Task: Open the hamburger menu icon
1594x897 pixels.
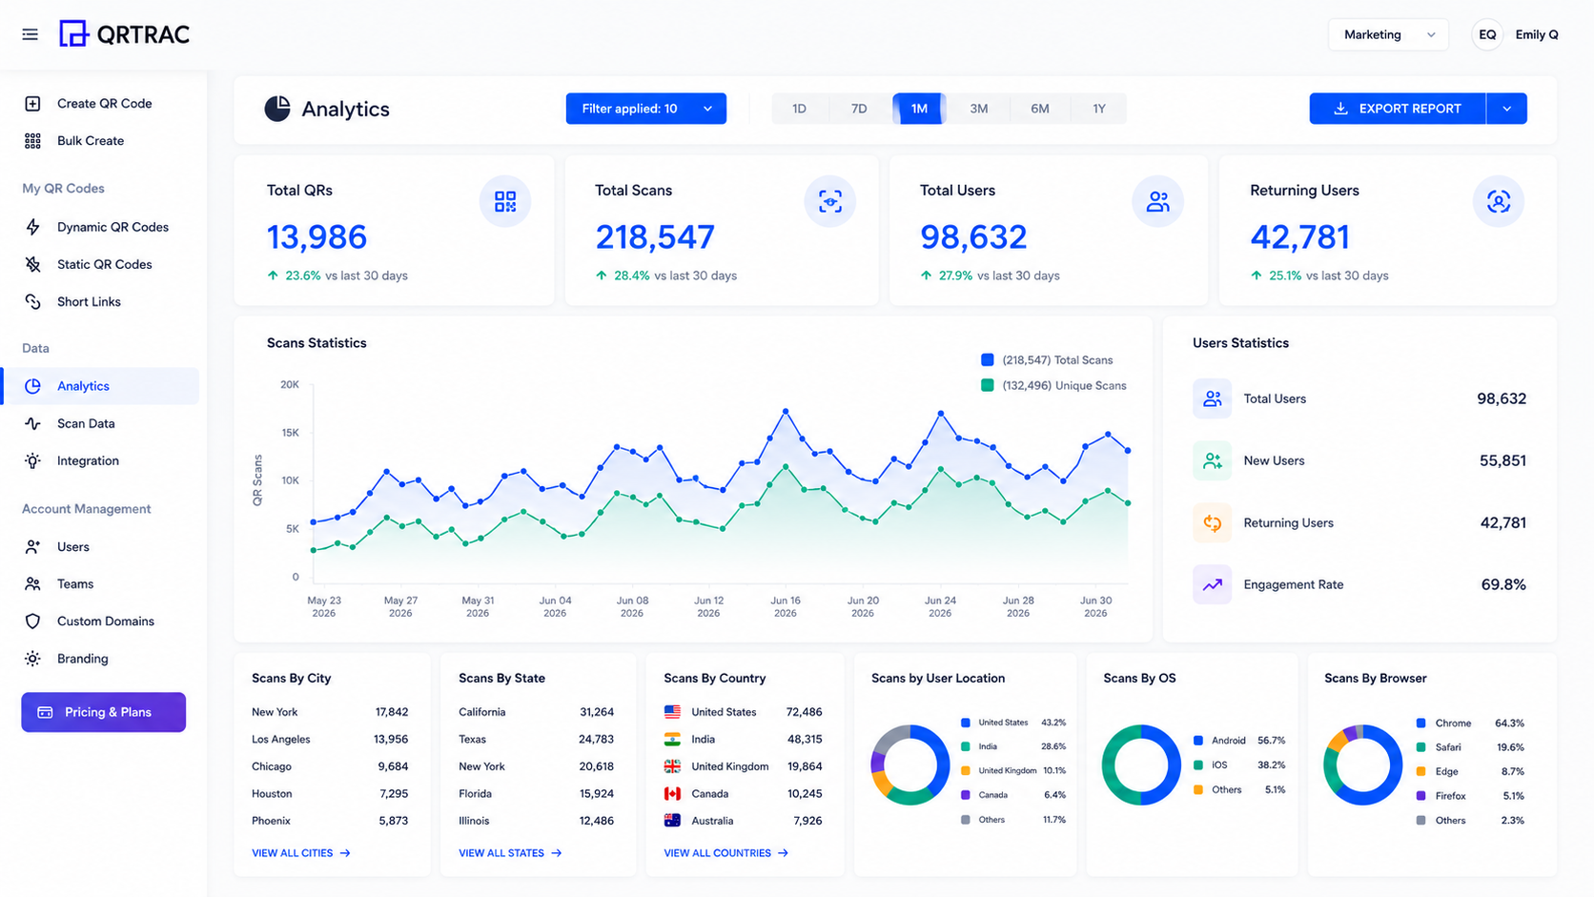Action: pos(31,34)
